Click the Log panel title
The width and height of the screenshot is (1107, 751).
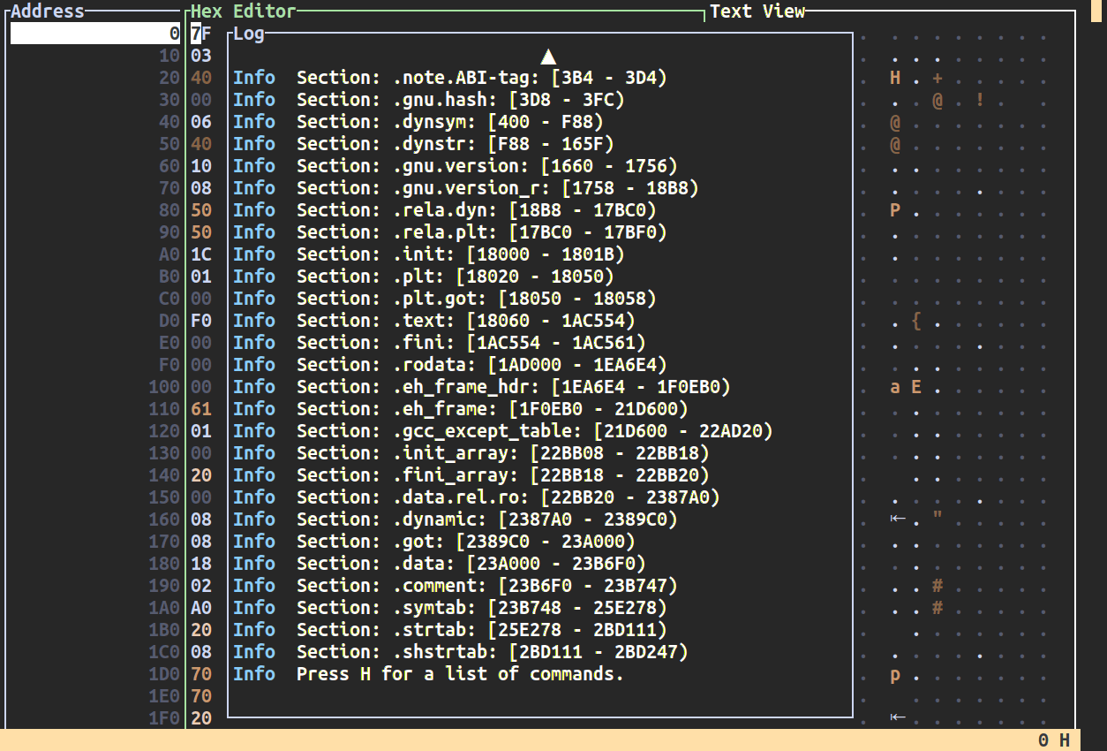[x=249, y=34]
